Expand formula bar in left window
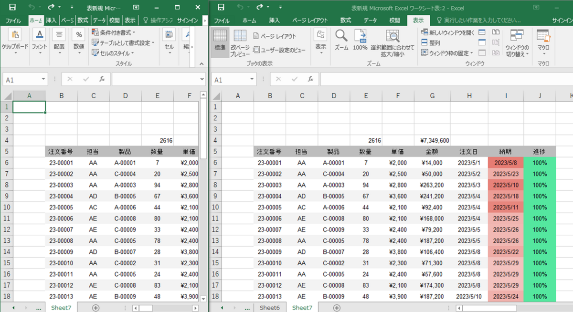 coord(202,80)
